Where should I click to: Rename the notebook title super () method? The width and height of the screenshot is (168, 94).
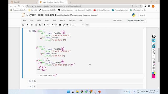pos(47,15)
